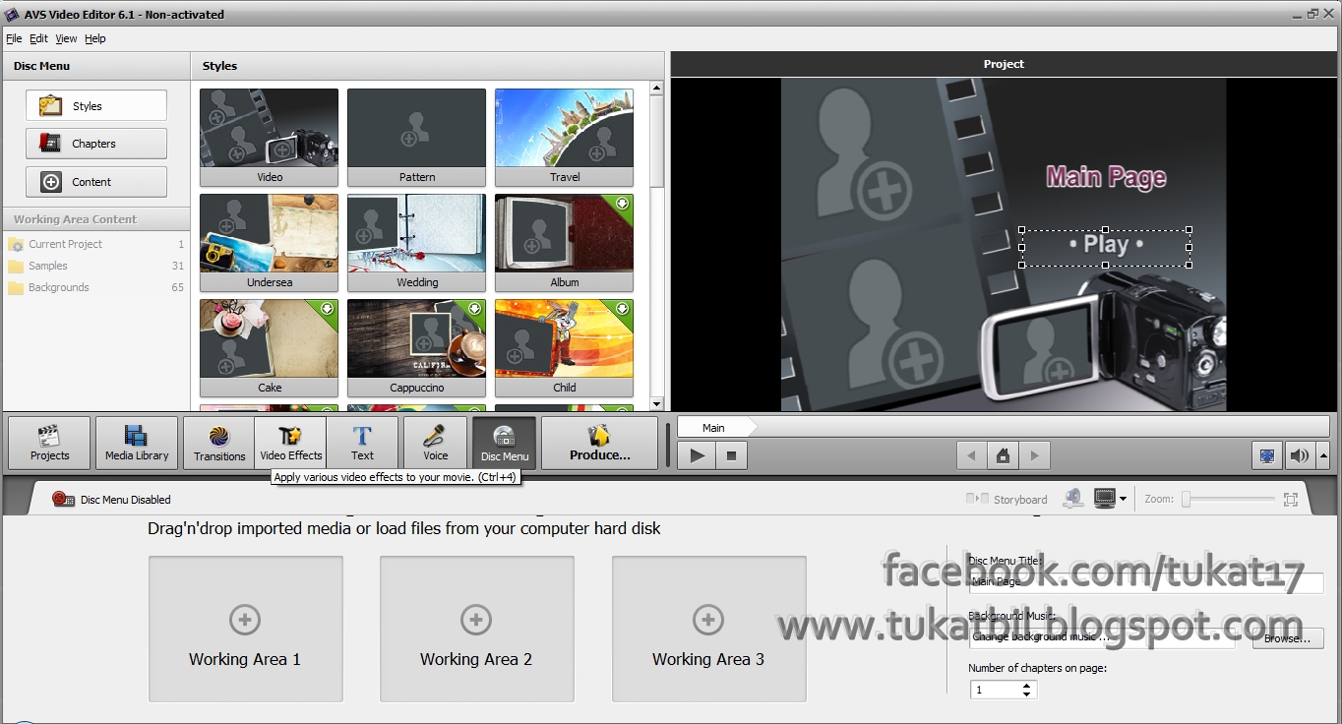
Task: Select the Text tool button
Action: [362, 443]
